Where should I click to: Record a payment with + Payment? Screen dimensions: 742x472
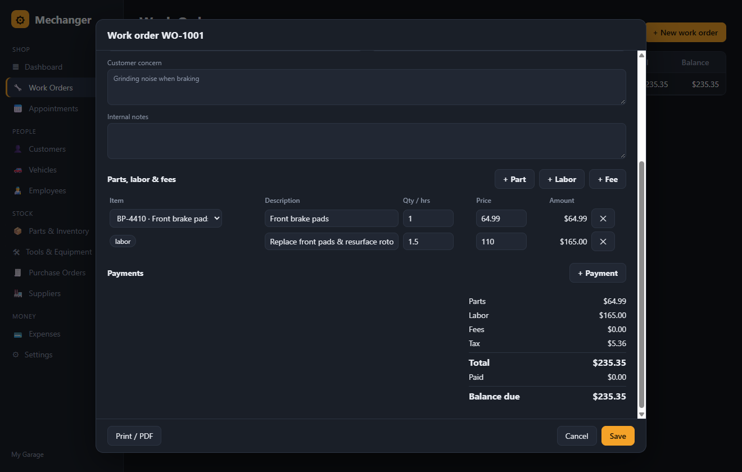coord(598,273)
